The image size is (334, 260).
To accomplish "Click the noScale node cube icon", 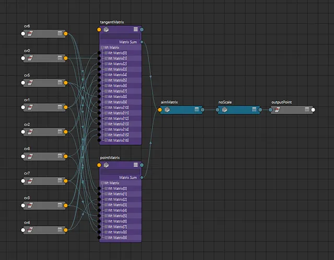I will click(224, 110).
